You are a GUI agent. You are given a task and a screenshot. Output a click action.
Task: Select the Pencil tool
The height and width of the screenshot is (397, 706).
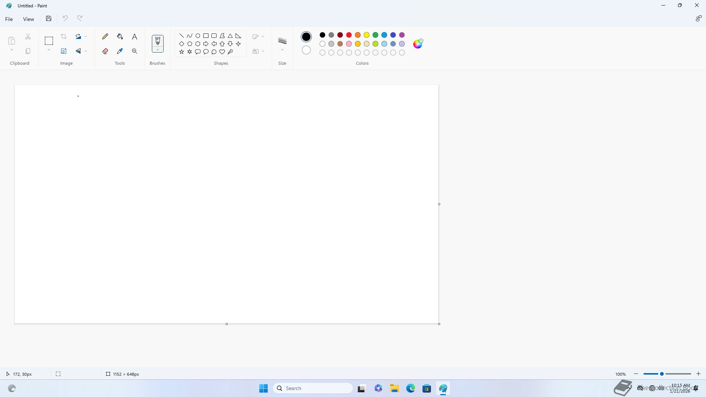[x=105, y=36]
